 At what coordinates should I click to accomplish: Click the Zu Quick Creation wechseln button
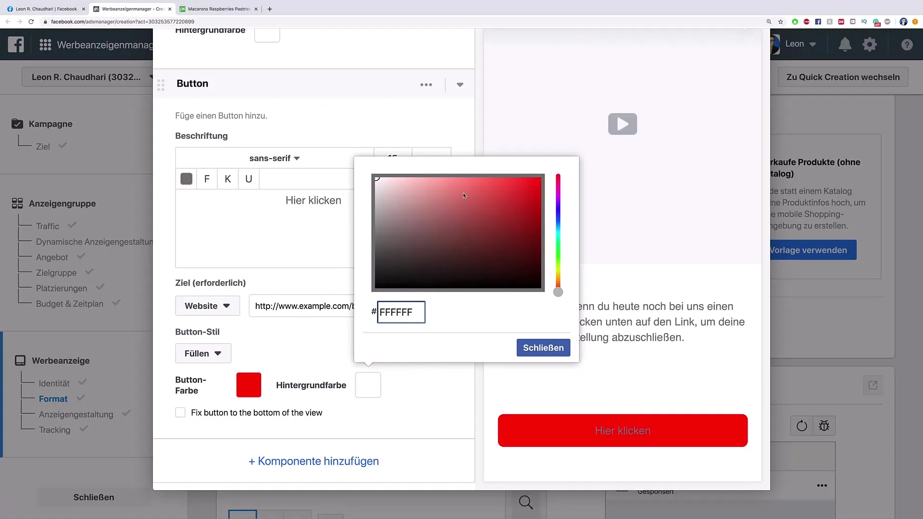[x=843, y=77]
